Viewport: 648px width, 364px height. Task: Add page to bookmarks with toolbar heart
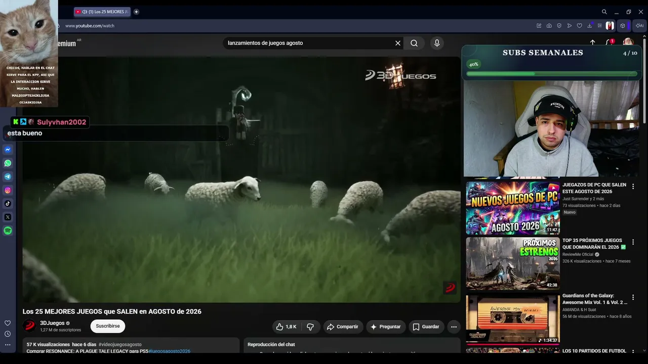point(580,26)
